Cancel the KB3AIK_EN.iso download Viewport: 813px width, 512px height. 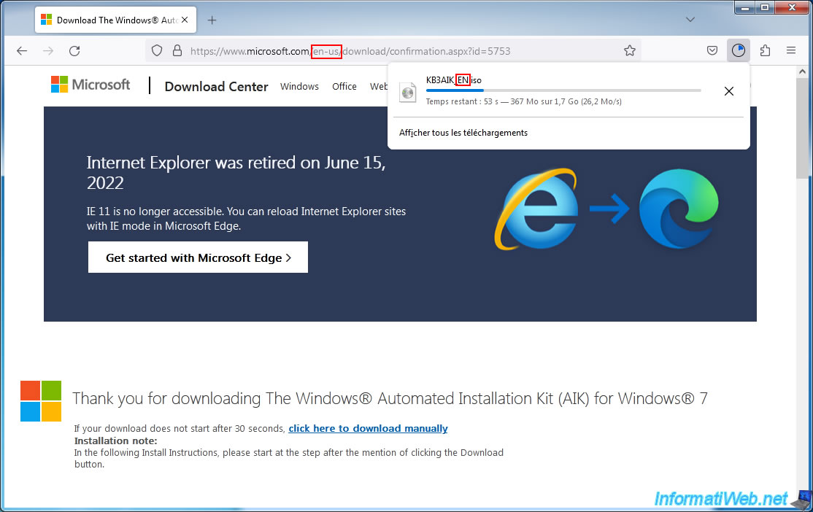[728, 91]
